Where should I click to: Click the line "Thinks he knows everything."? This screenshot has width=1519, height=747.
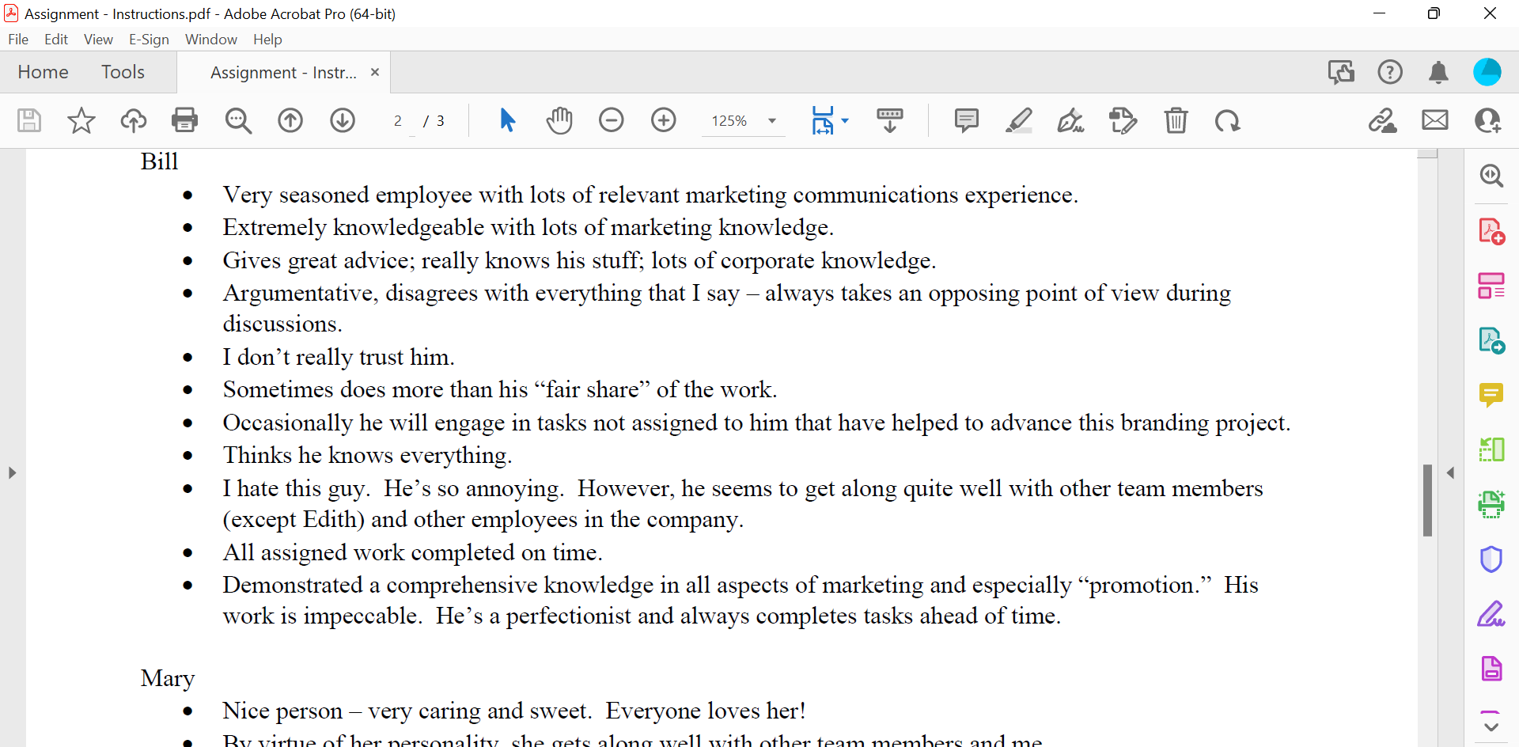coord(367,455)
